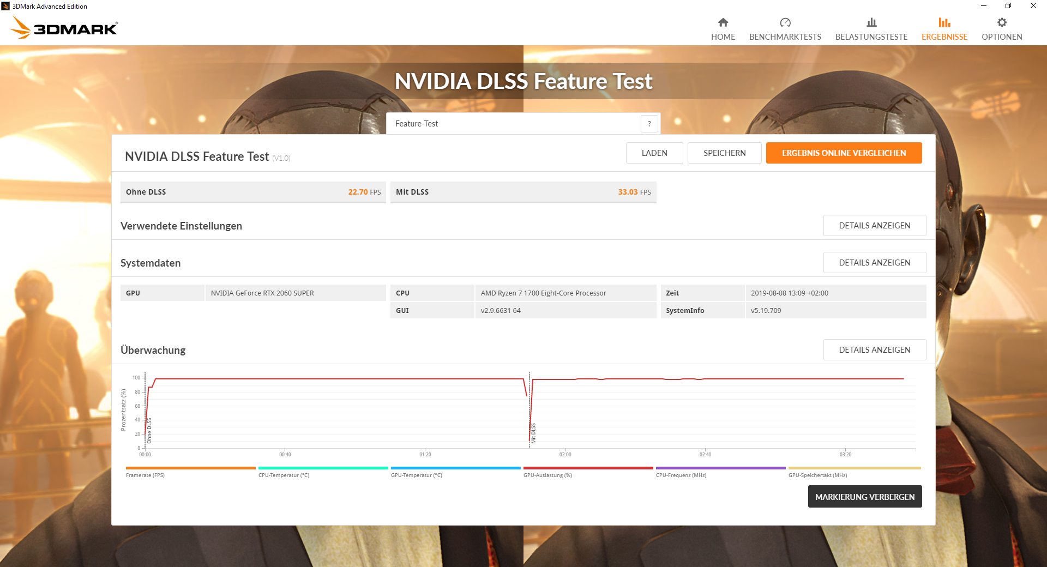Click ERGEBNIS ONLINE VERGLEICHEN
This screenshot has height=567, width=1047.
coord(844,153)
